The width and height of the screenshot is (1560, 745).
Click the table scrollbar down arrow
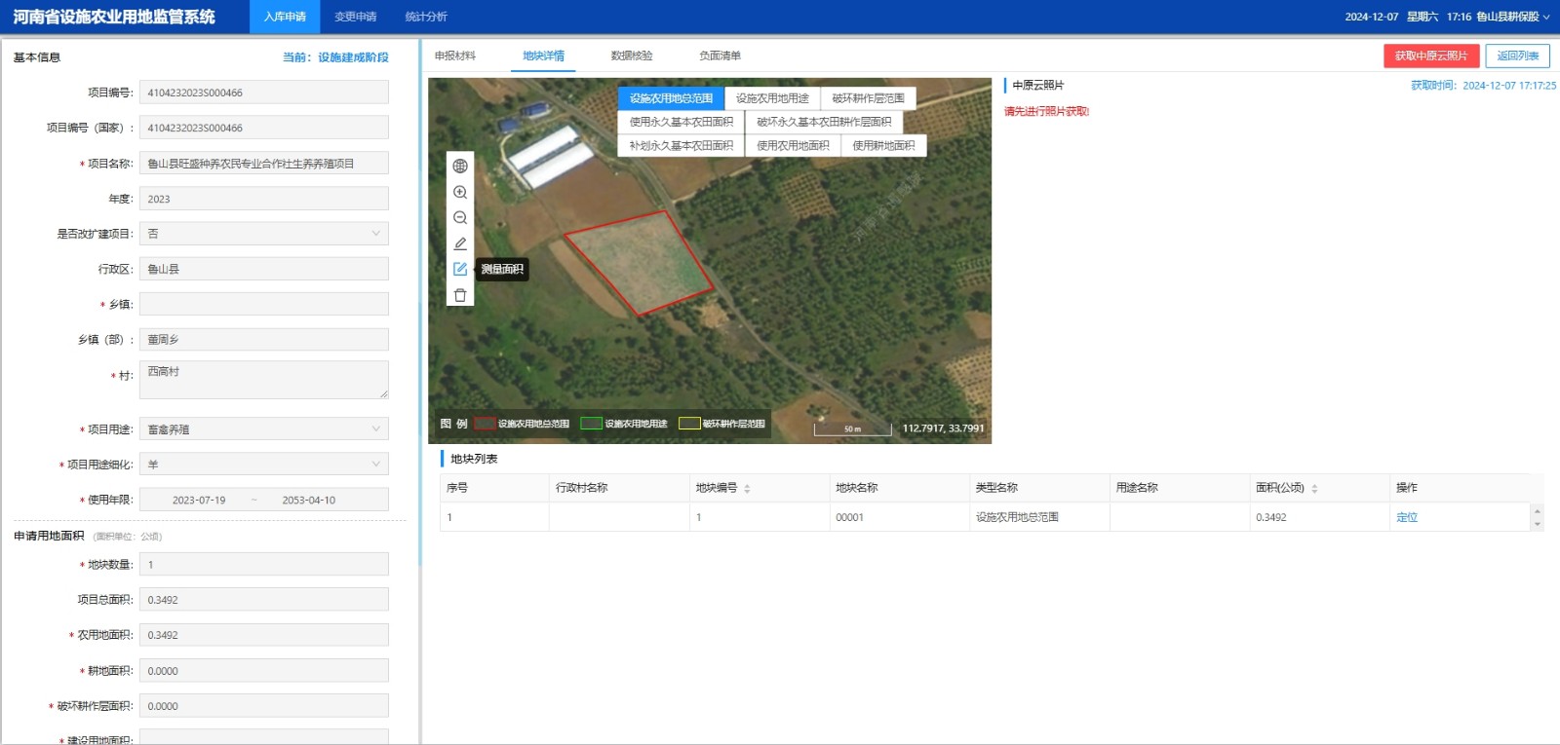pyautogui.click(x=1538, y=524)
